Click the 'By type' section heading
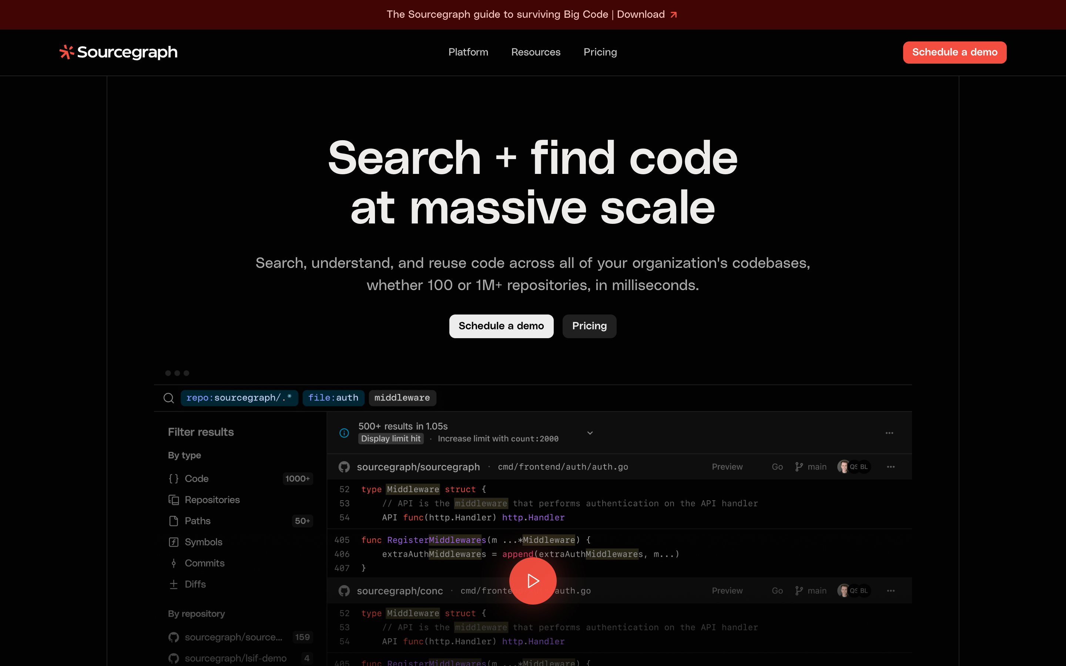The width and height of the screenshot is (1066, 666). [x=185, y=455]
